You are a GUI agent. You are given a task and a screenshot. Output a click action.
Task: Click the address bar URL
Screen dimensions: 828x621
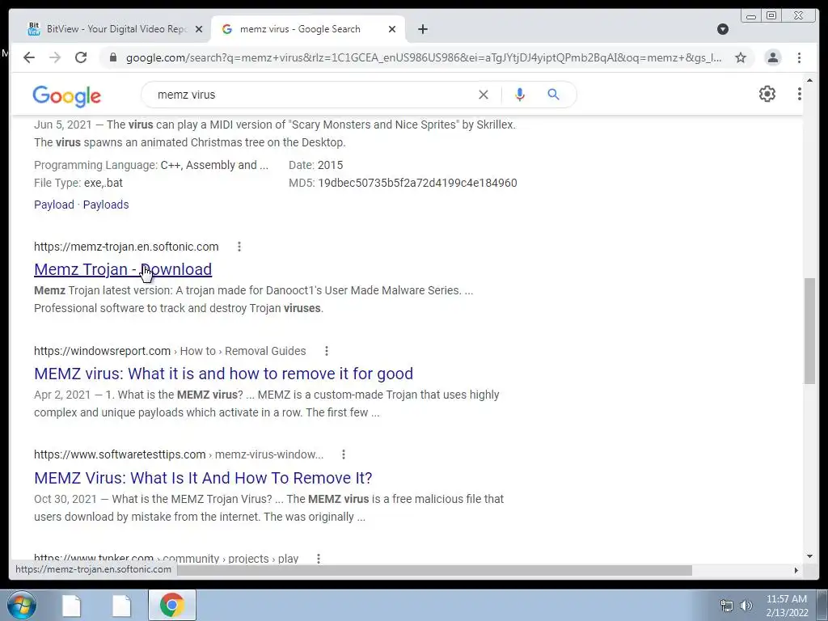pos(424,57)
